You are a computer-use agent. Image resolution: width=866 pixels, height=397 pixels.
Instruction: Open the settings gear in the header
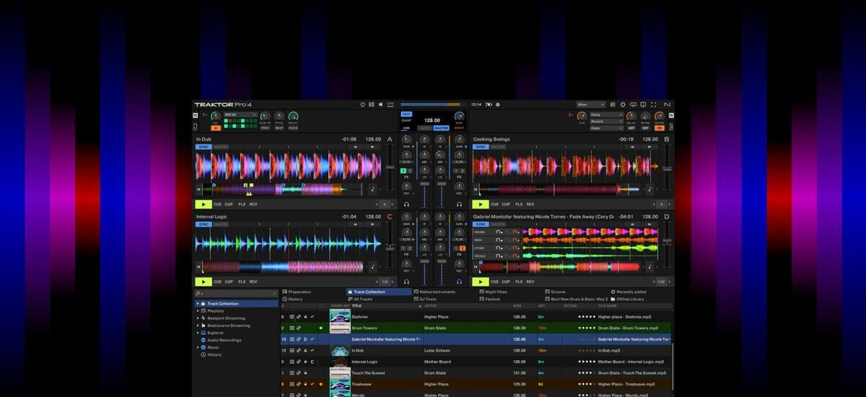[x=623, y=105]
